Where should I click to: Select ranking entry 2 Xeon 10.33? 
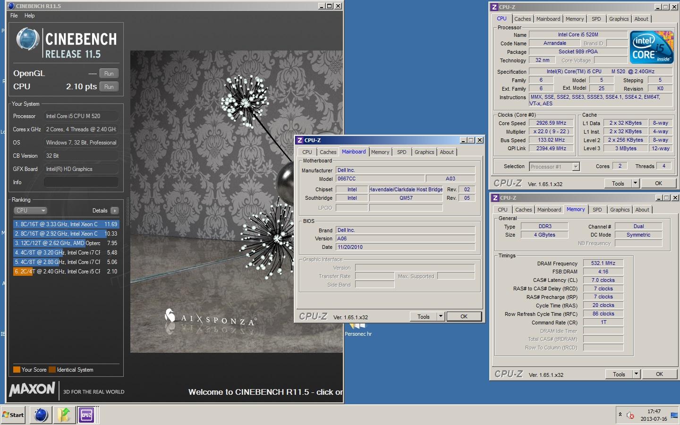66,234
